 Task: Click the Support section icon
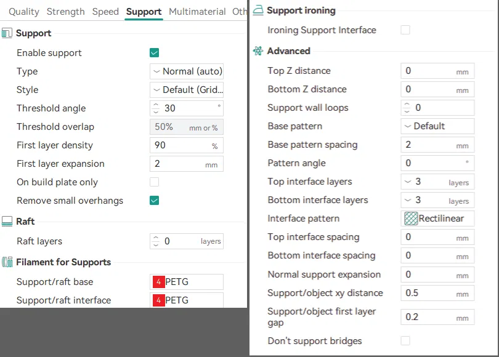(7, 33)
